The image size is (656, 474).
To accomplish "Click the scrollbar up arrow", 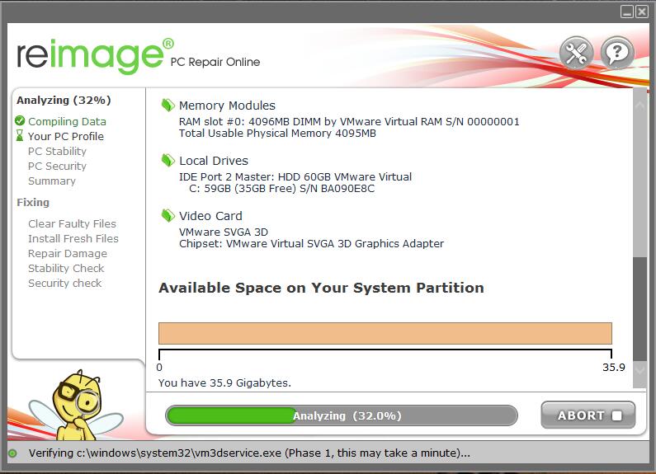I will (639, 105).
